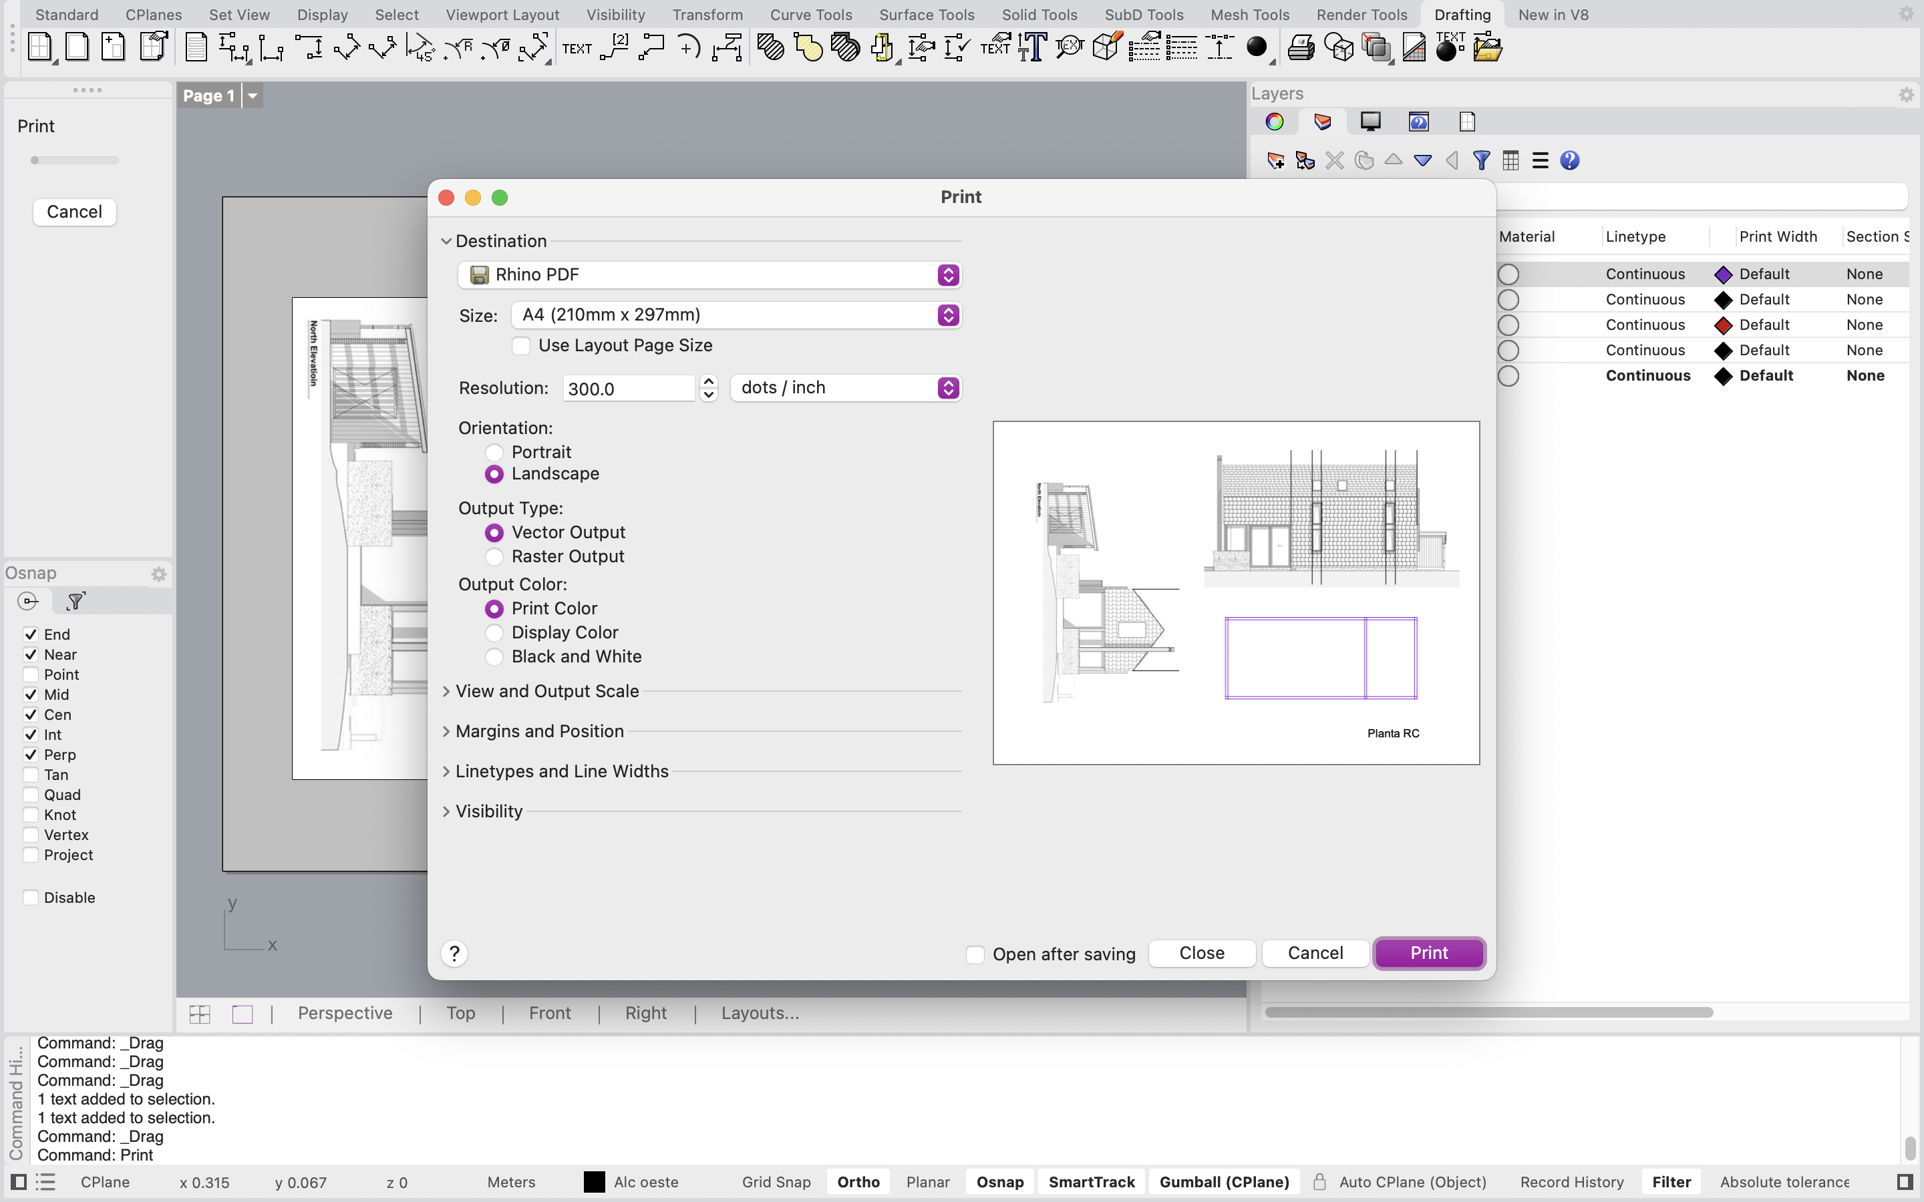Select Portrait orientation
This screenshot has height=1202, width=1924.
494,452
